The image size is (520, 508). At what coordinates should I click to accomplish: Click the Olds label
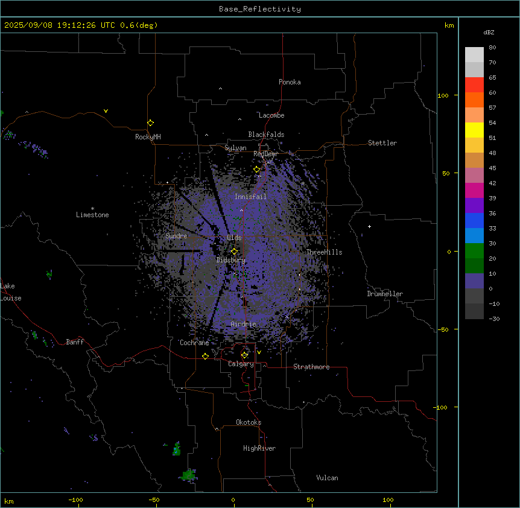[234, 238]
